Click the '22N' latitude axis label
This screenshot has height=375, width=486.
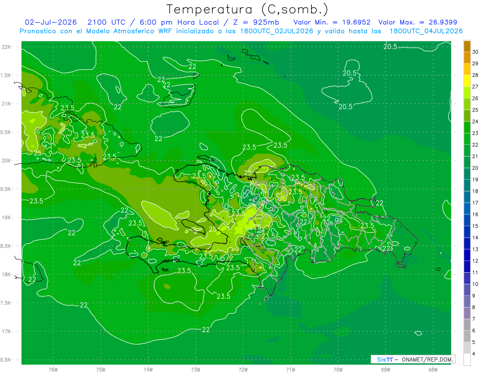click(6, 47)
